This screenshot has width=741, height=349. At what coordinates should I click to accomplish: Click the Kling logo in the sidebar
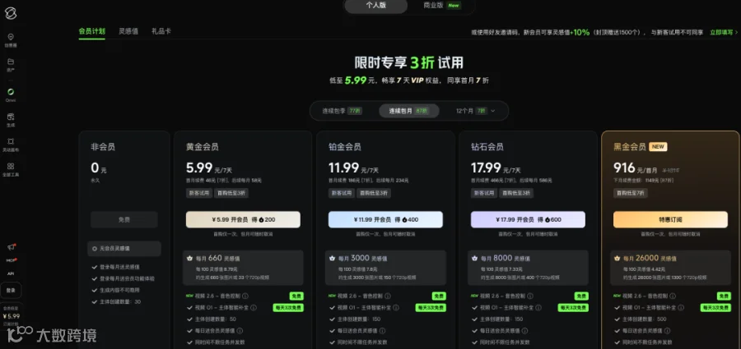click(x=11, y=13)
